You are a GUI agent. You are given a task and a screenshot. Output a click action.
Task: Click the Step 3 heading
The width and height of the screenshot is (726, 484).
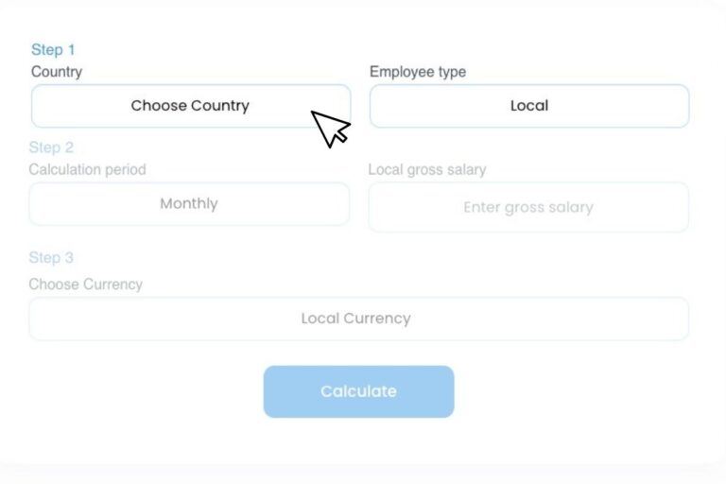51,258
